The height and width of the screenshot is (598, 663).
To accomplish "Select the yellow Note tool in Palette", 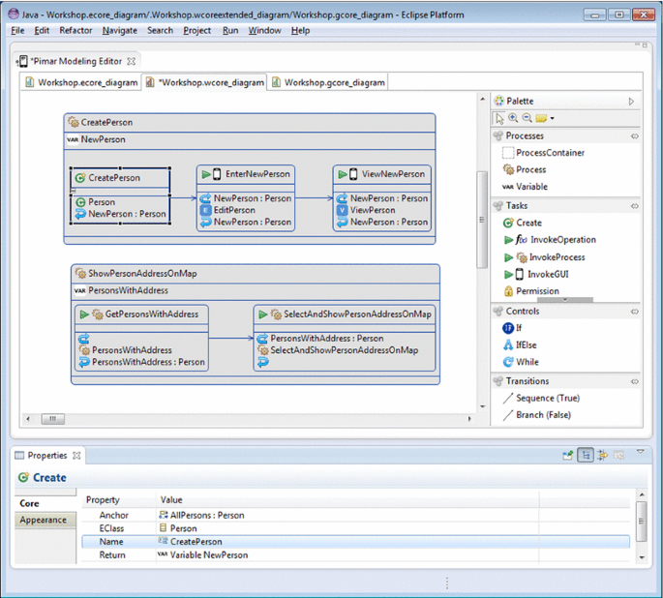I will pyautogui.click(x=541, y=118).
